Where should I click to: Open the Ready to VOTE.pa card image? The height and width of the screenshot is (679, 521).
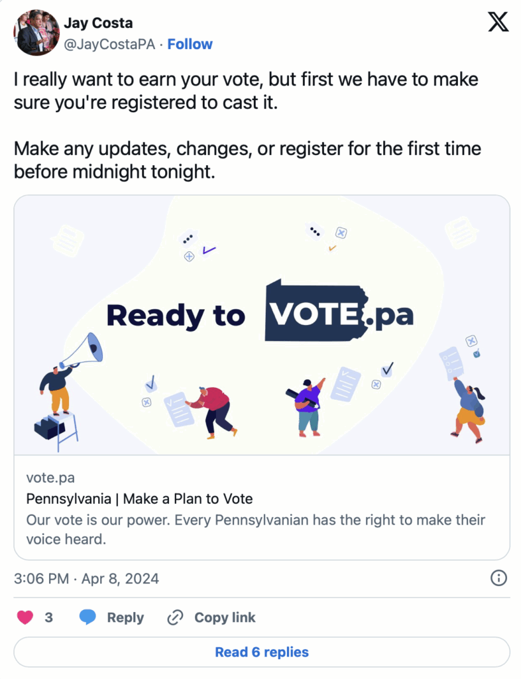262,325
